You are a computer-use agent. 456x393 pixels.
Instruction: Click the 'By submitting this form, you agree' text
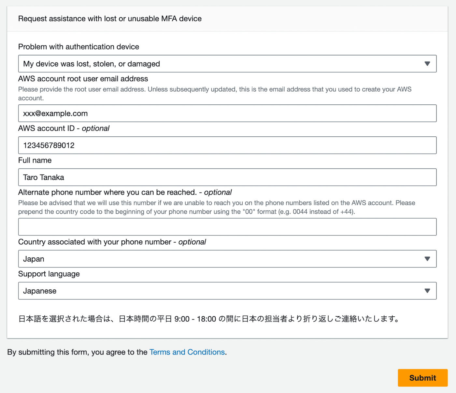pyautogui.click(x=77, y=352)
